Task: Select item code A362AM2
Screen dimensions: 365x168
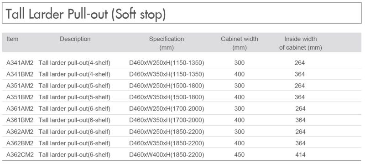Action: pyautogui.click(x=20, y=132)
